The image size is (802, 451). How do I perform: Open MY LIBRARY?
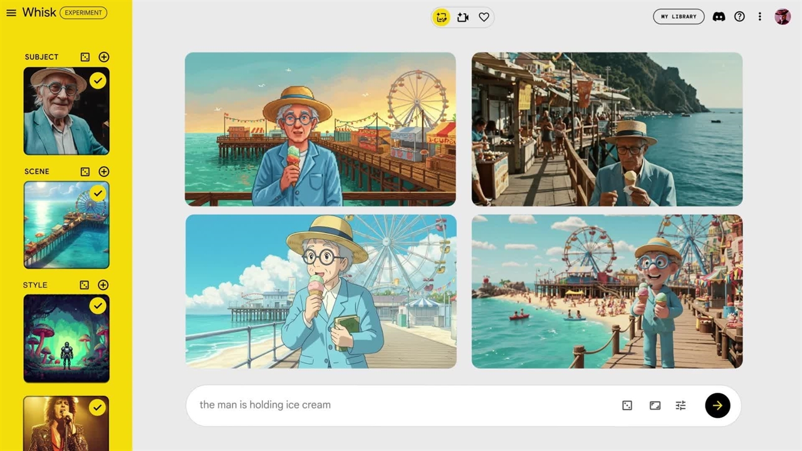[679, 17]
